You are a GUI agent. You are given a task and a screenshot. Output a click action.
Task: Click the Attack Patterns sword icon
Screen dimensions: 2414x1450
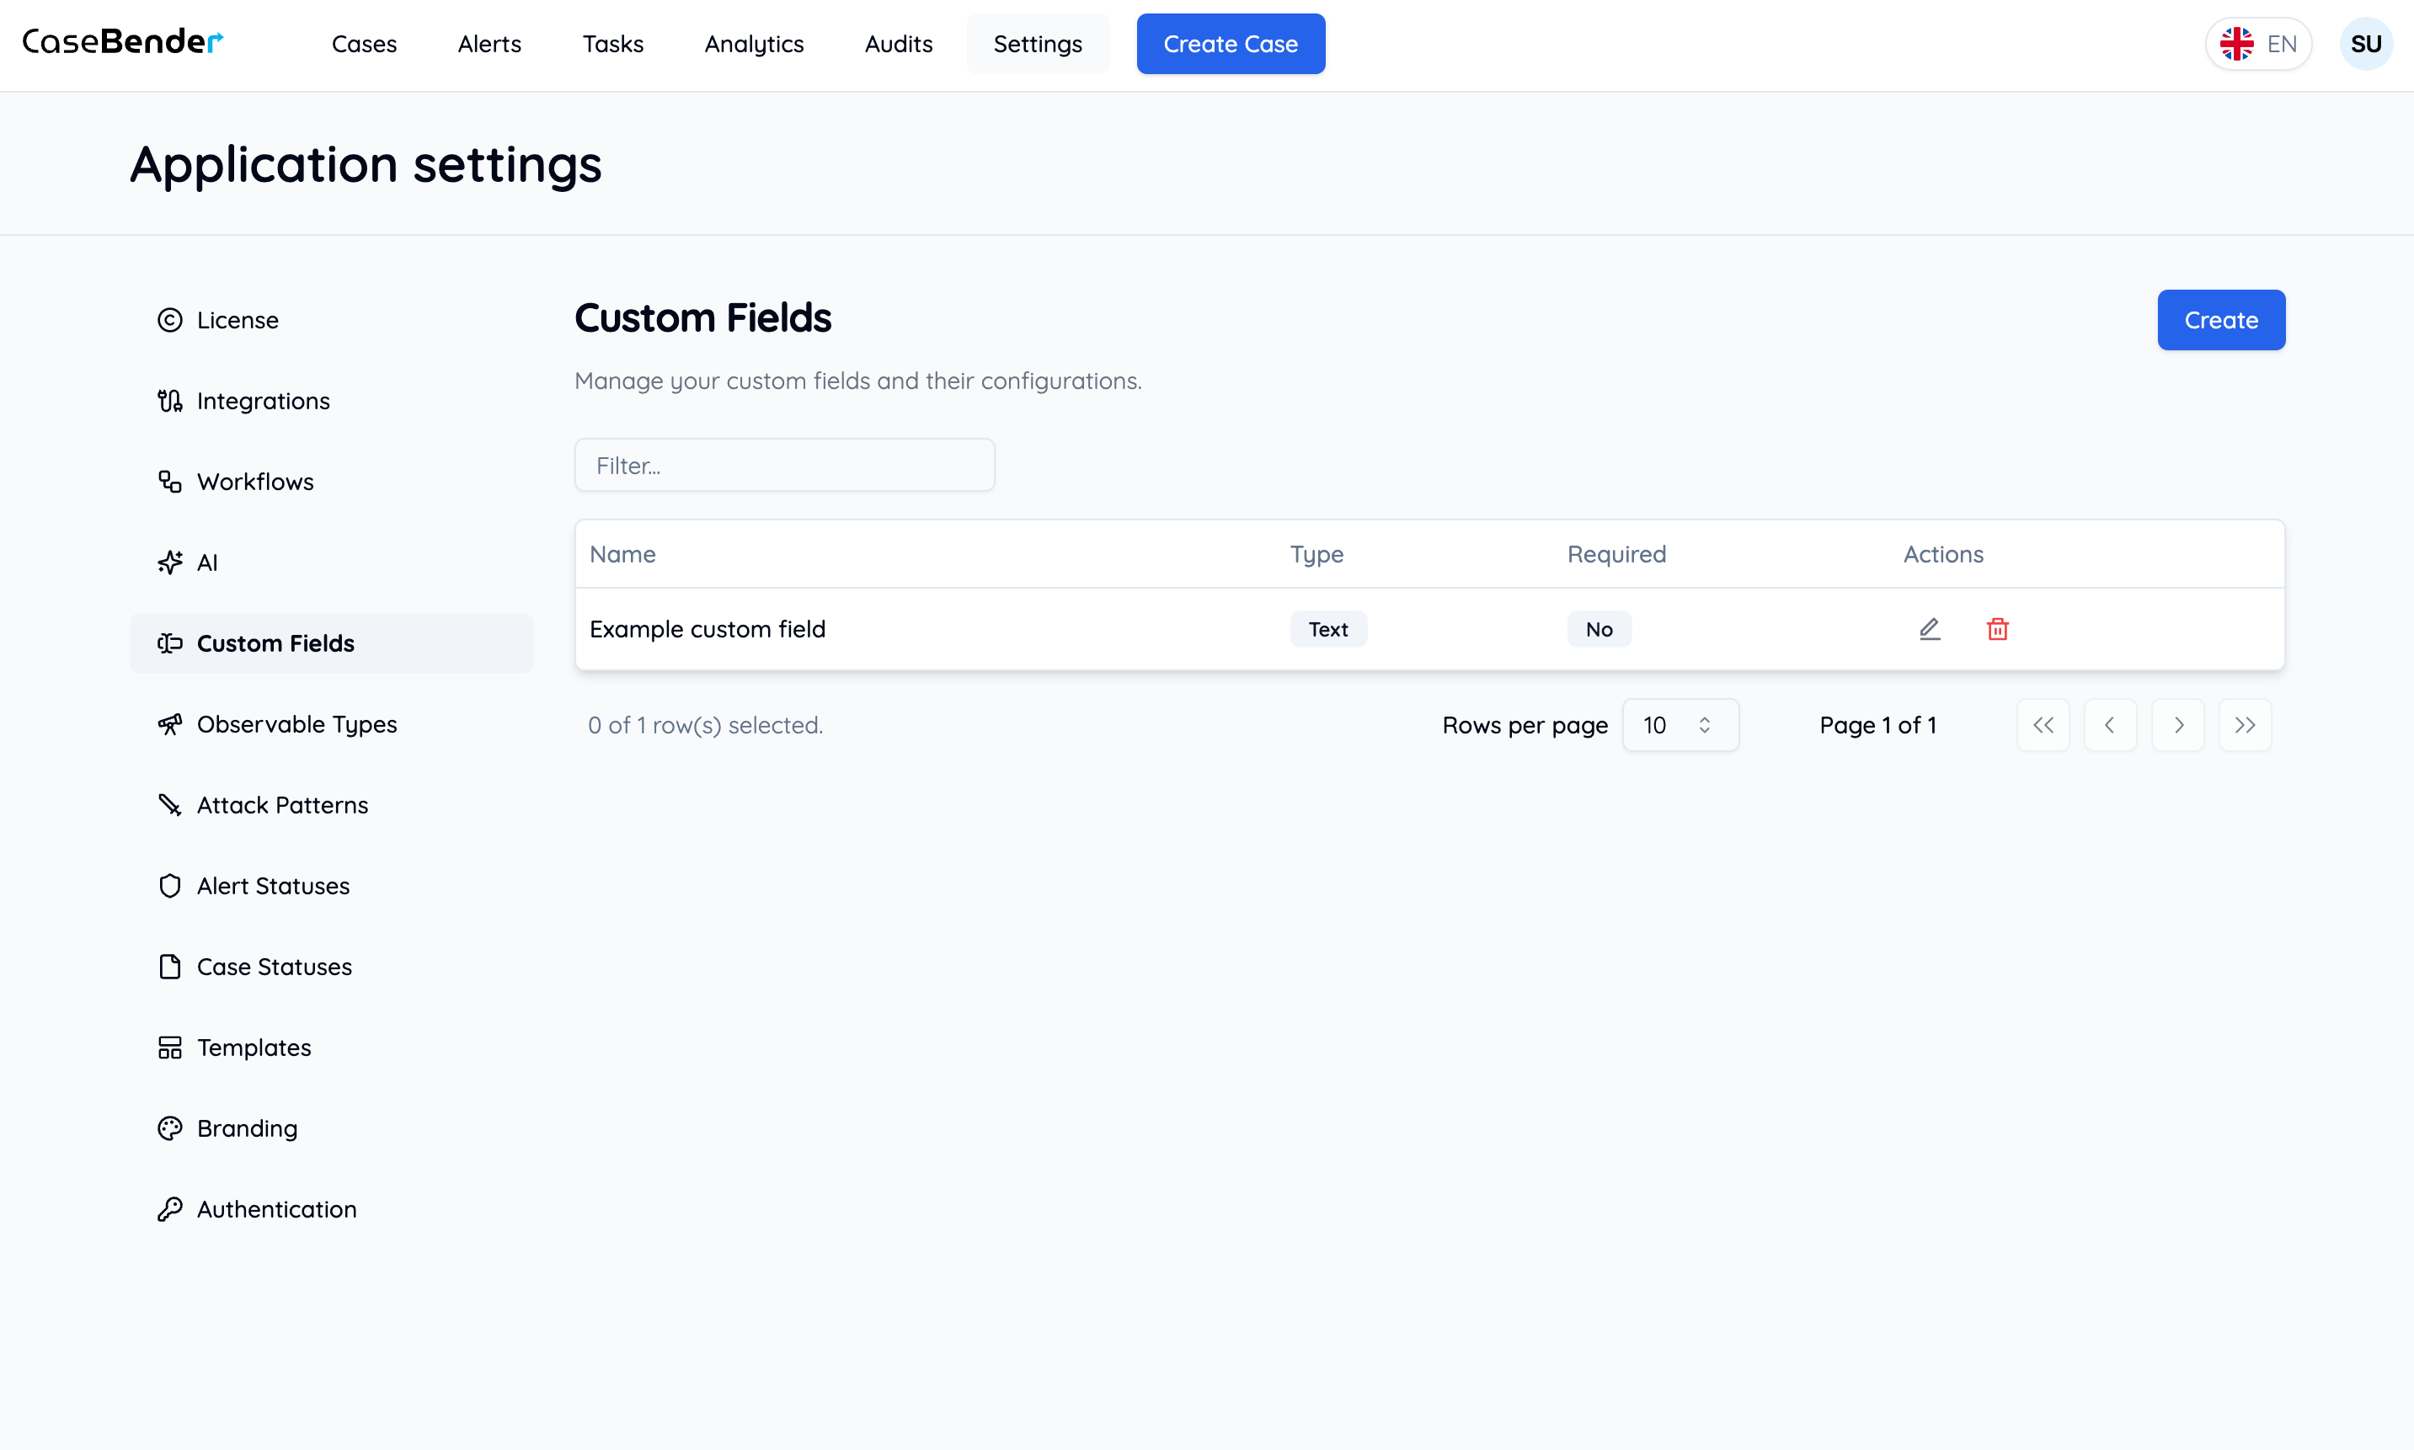pyautogui.click(x=170, y=805)
